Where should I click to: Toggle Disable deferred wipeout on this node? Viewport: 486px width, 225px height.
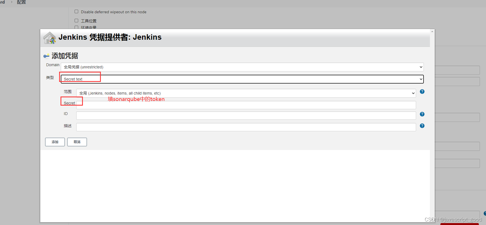[x=76, y=12]
